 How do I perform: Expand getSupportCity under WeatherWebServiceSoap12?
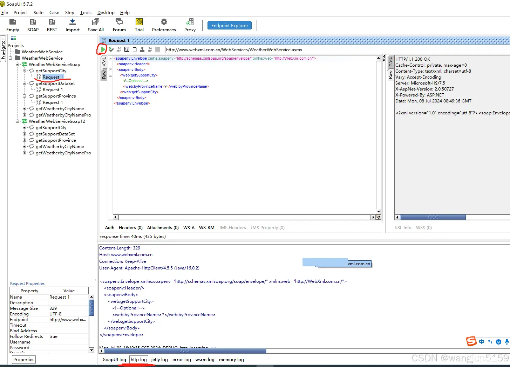25,127
